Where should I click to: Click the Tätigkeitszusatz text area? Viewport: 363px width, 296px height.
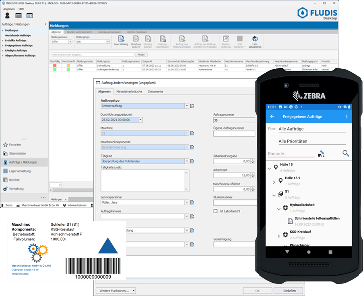pyautogui.click(x=145, y=181)
